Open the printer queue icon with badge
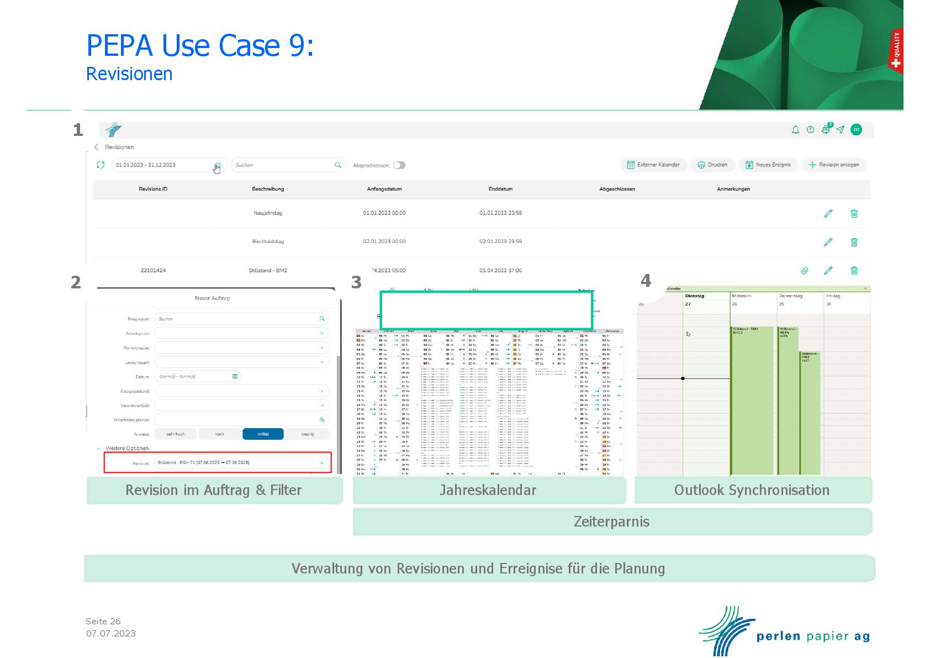Viewport: 930px width, 658px height. click(826, 129)
